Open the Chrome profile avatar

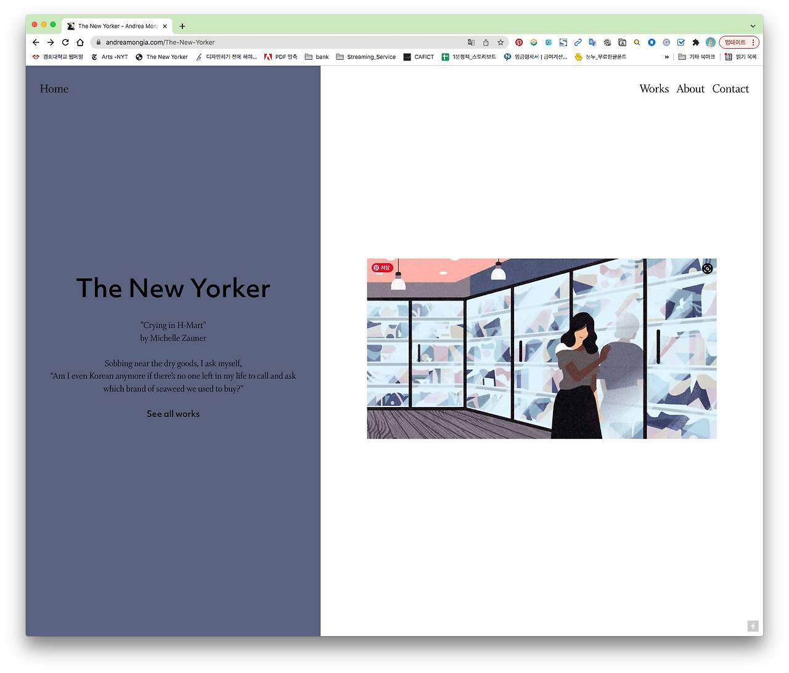tap(711, 42)
